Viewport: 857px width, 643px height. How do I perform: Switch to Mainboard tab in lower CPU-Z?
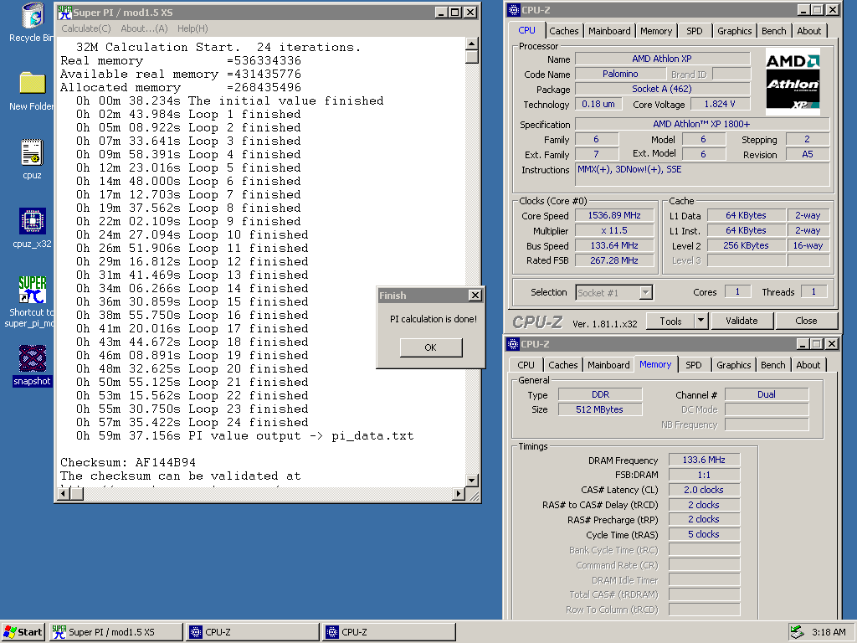608,365
